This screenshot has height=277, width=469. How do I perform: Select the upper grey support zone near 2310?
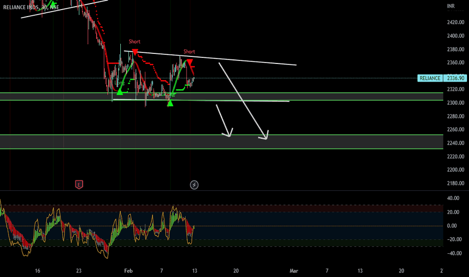click(221, 96)
